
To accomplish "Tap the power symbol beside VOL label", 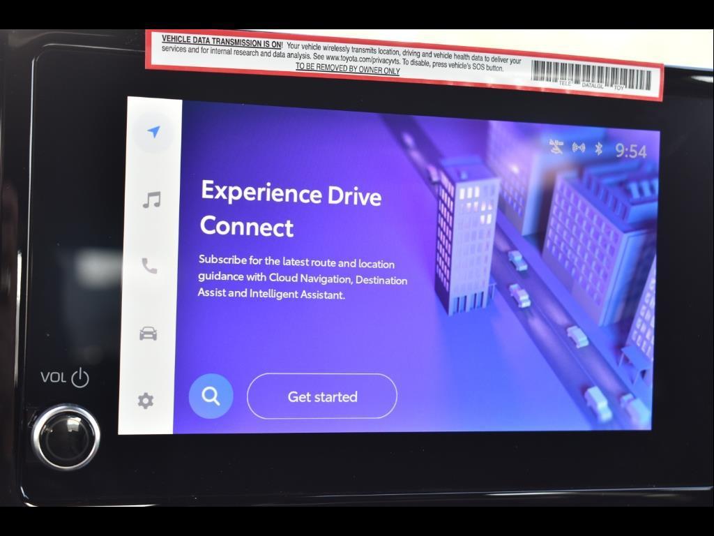I will [x=80, y=378].
